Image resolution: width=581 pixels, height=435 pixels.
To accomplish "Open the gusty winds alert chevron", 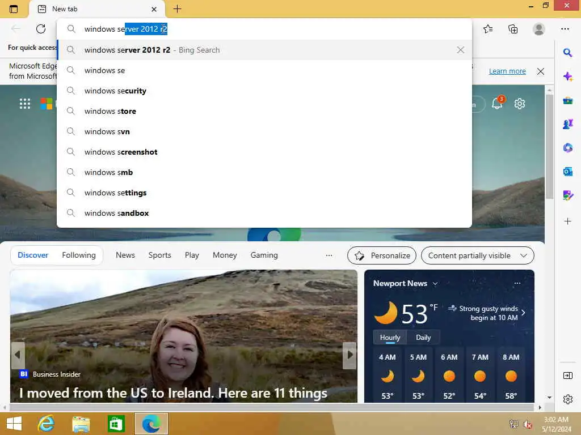I will coord(523,313).
